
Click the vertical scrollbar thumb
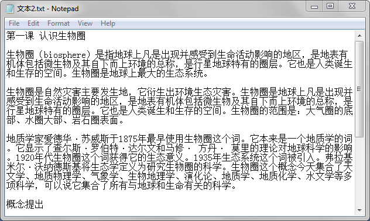tap(359, 89)
